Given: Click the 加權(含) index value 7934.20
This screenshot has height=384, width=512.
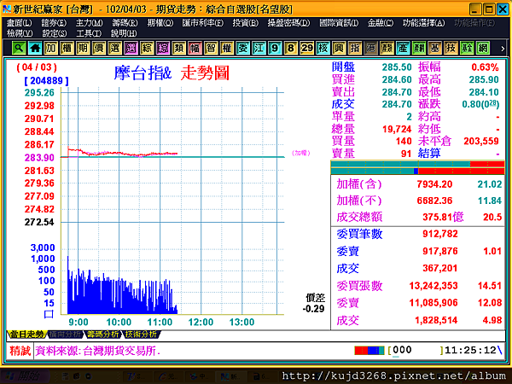Looking at the screenshot, I should 434,184.
